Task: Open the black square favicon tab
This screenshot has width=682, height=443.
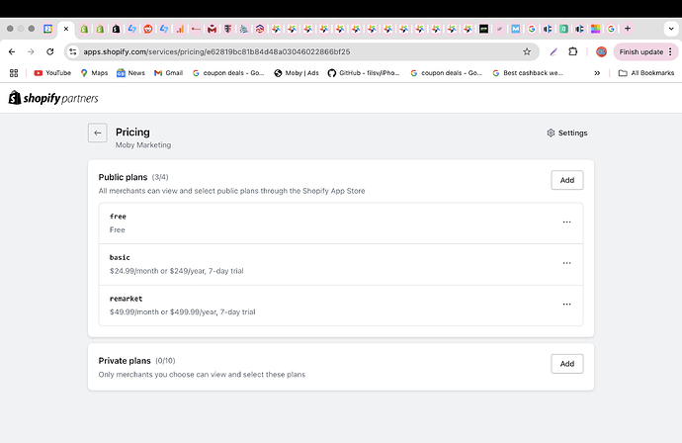Action: point(483,29)
